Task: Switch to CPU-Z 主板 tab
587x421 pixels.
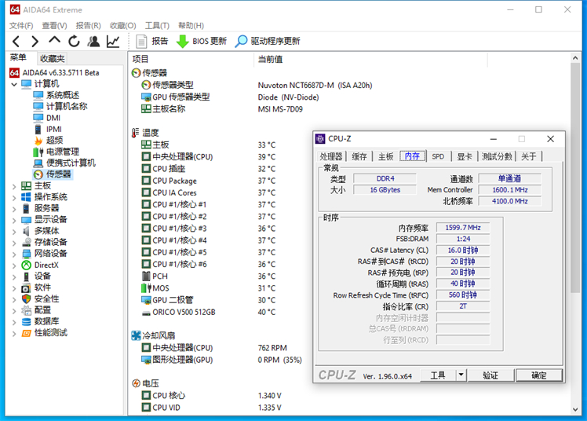Action: tap(385, 156)
